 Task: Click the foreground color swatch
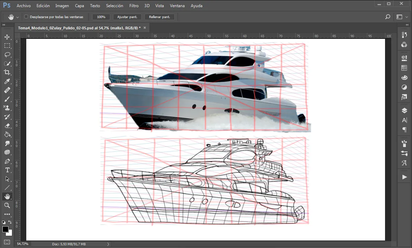point(5,229)
